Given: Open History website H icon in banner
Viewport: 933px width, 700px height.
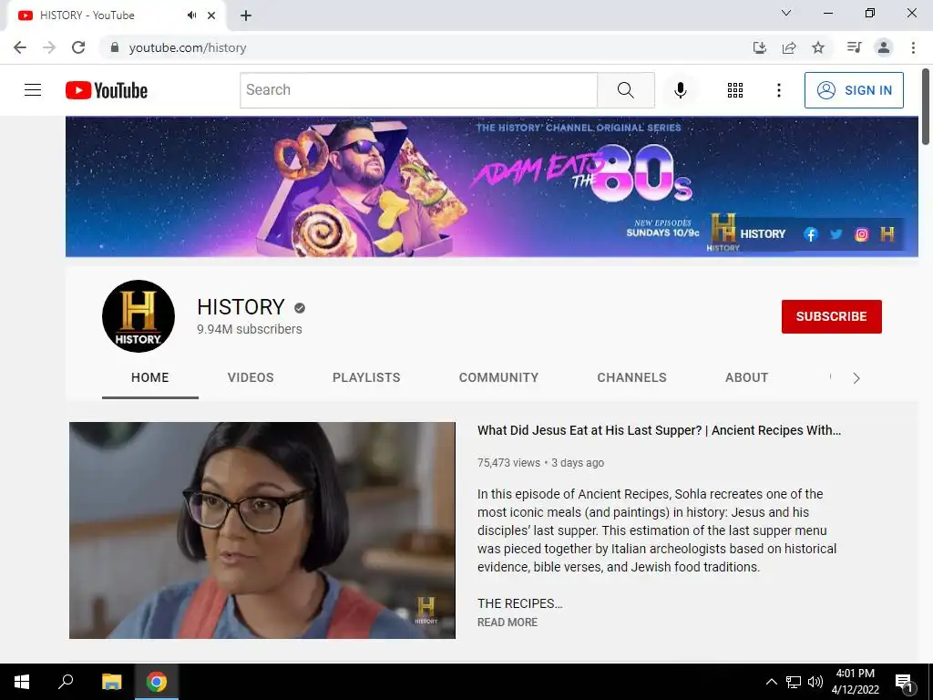Looking at the screenshot, I should (x=887, y=234).
